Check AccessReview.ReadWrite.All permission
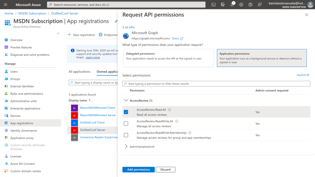The height and width of the screenshot is (177, 315). coord(126,123)
